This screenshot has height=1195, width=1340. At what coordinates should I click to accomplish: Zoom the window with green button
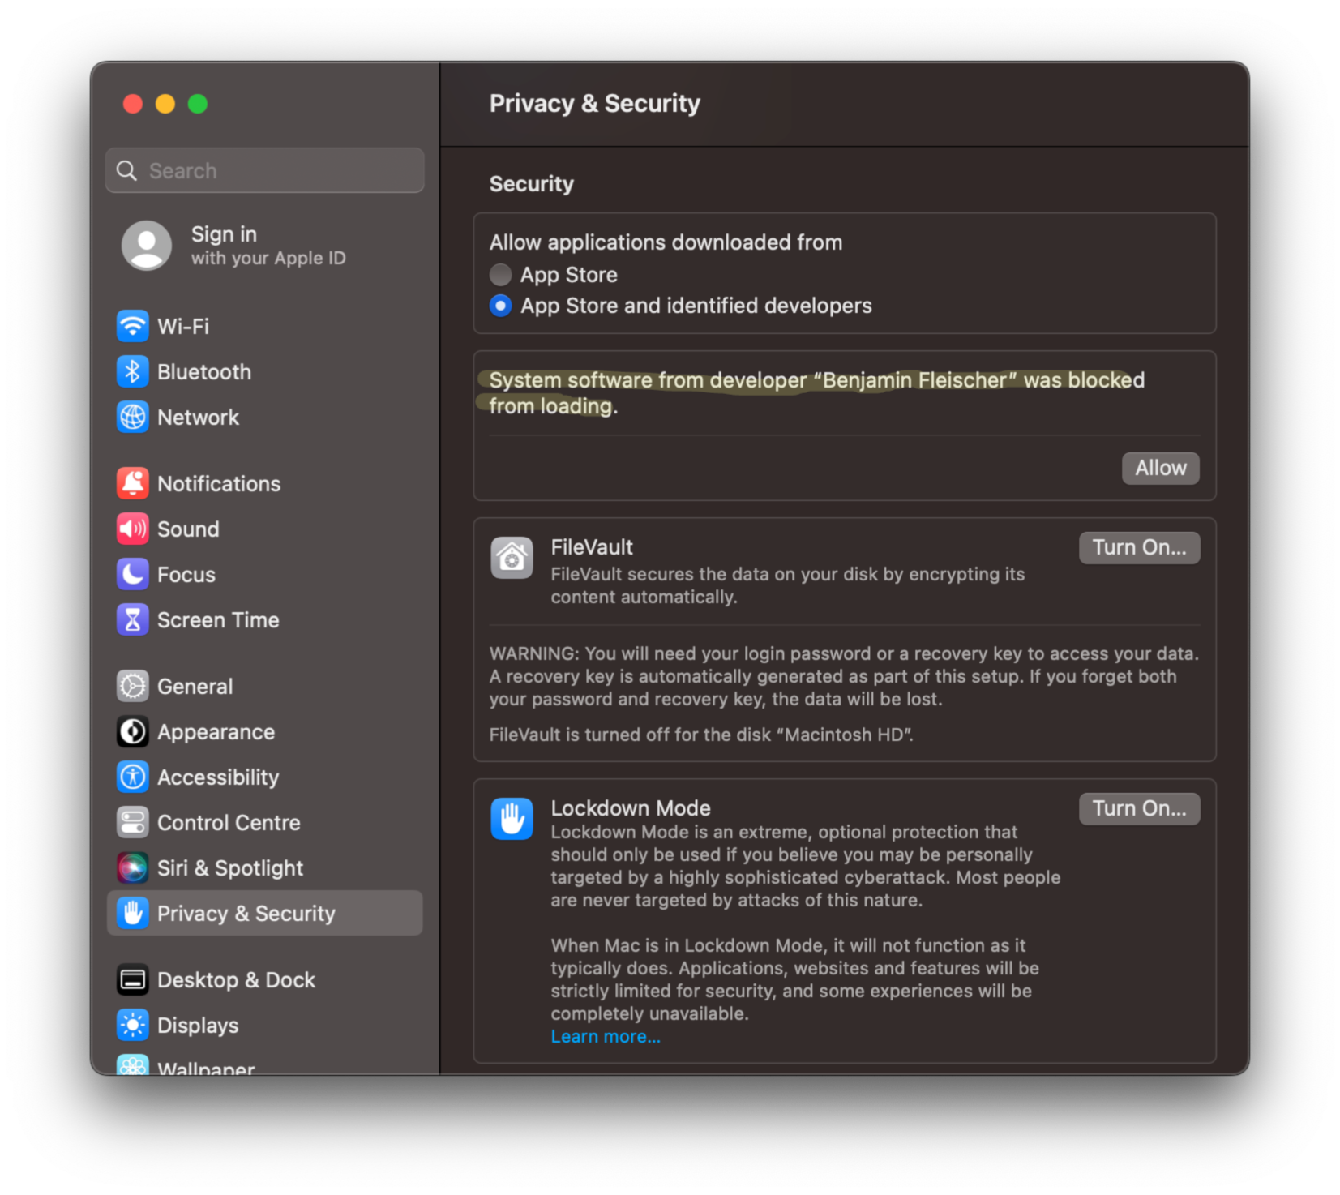click(x=198, y=104)
